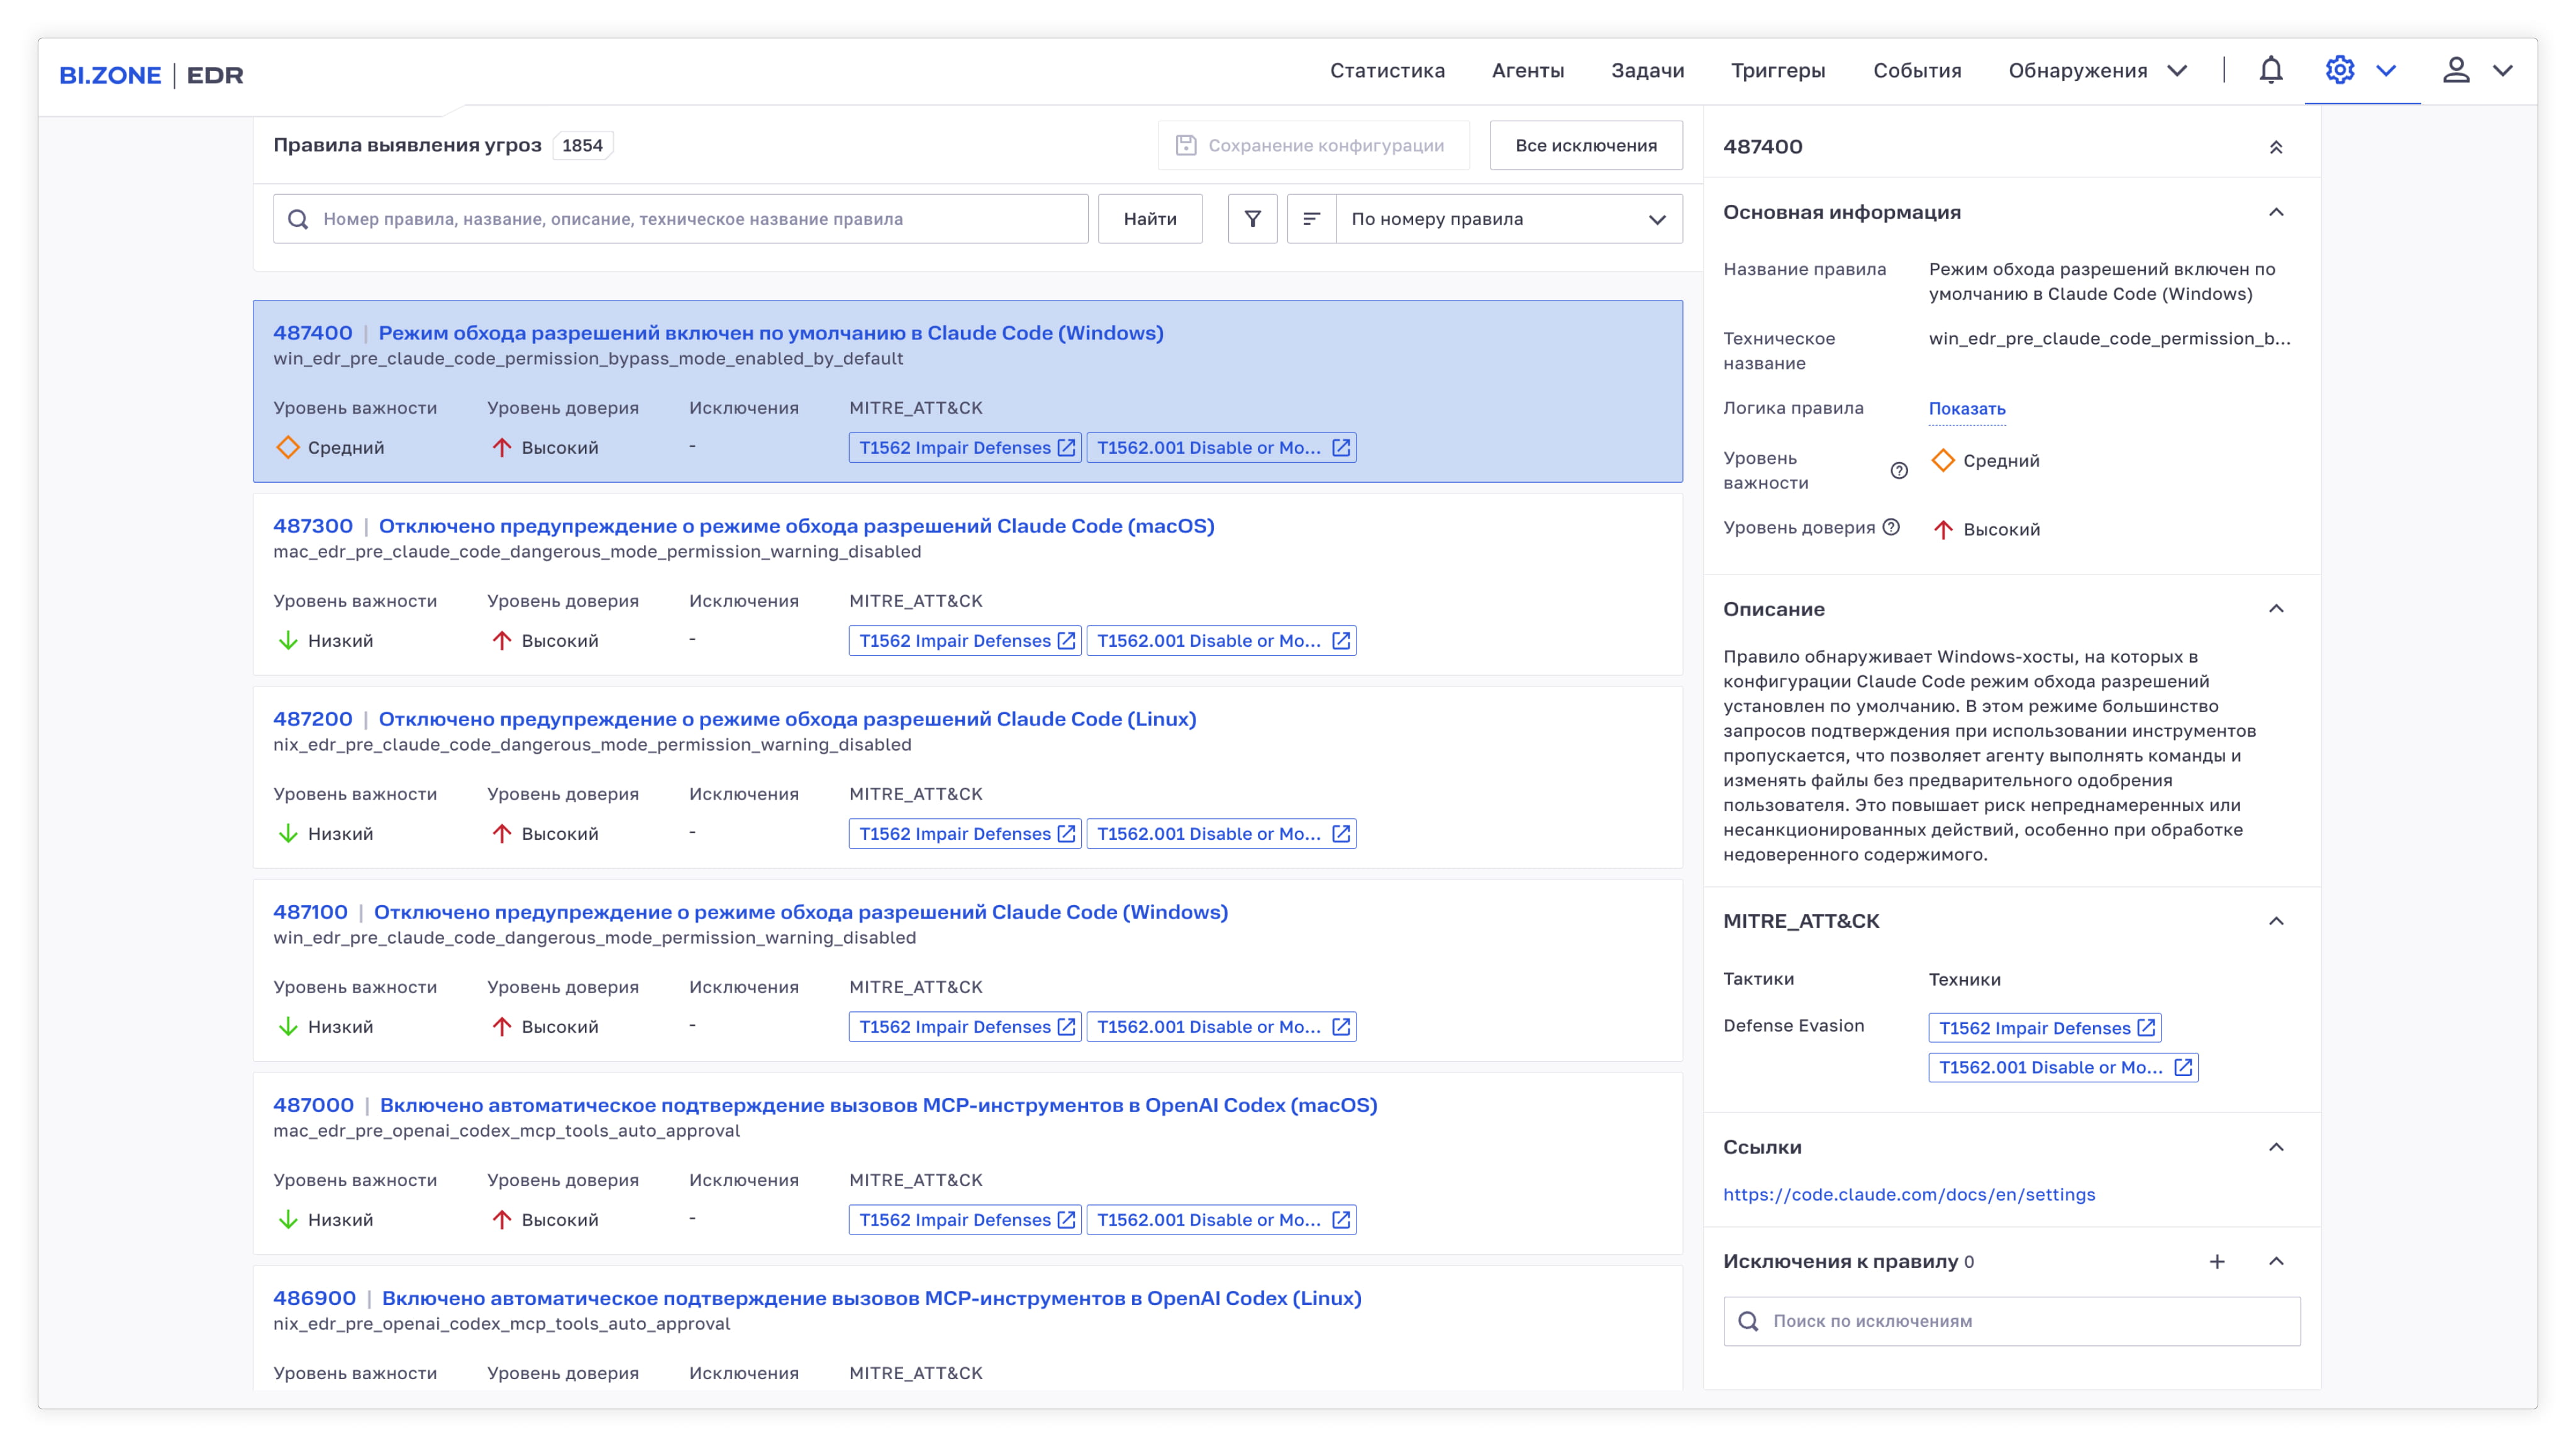The width and height of the screenshot is (2576, 1447).
Task: Expand the settings gear dropdown chevron
Action: point(2386,71)
